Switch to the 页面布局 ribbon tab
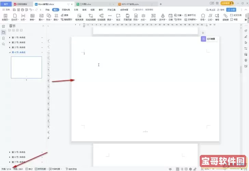This screenshot has height=171, width=249. coord(66,10)
